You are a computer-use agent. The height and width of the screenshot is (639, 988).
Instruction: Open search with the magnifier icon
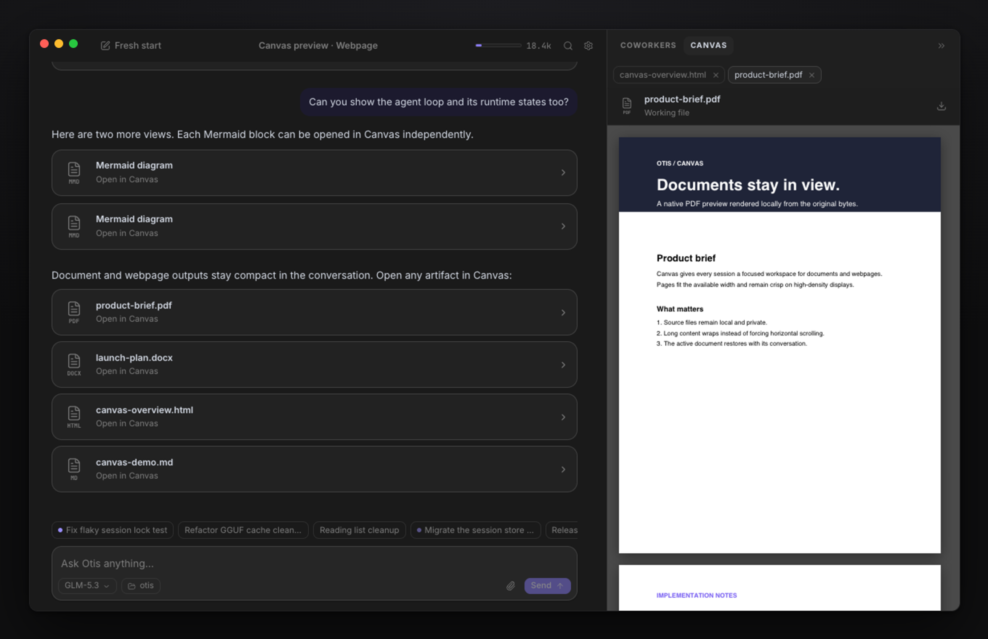coord(568,46)
